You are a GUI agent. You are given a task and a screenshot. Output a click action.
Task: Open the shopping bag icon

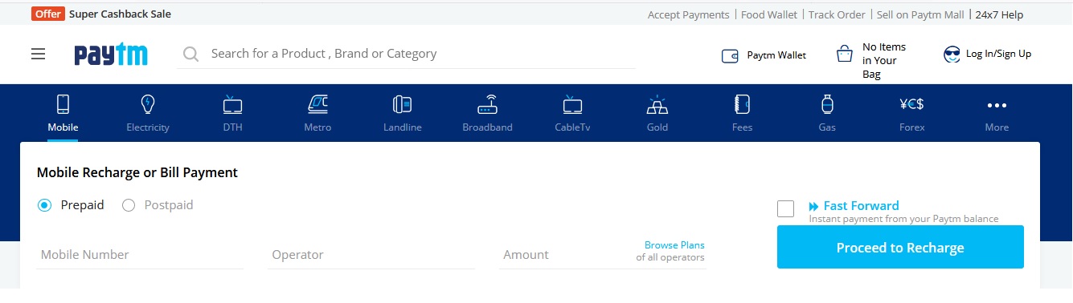[x=845, y=54]
